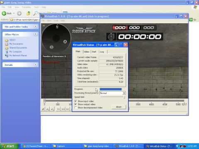
Task: Click the VirtualDub timeline seek handle
Action: coord(44,101)
